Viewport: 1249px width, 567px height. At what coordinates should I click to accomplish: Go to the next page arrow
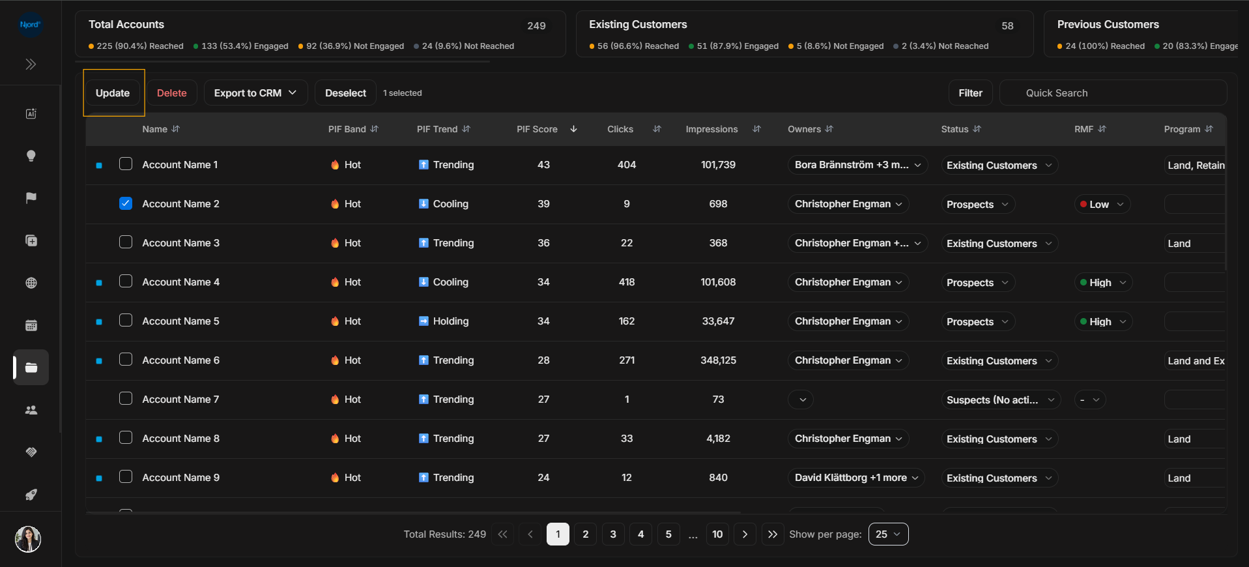[x=745, y=534]
